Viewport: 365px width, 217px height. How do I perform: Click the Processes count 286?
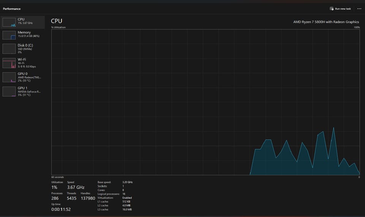coord(56,198)
